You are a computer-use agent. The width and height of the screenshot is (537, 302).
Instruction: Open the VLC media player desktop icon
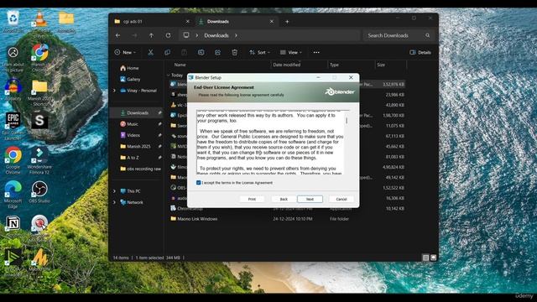tap(39, 23)
